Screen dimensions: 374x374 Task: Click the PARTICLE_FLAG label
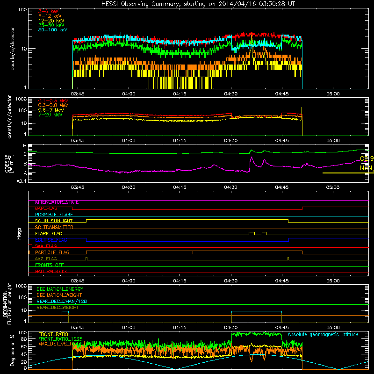[x=52, y=252]
